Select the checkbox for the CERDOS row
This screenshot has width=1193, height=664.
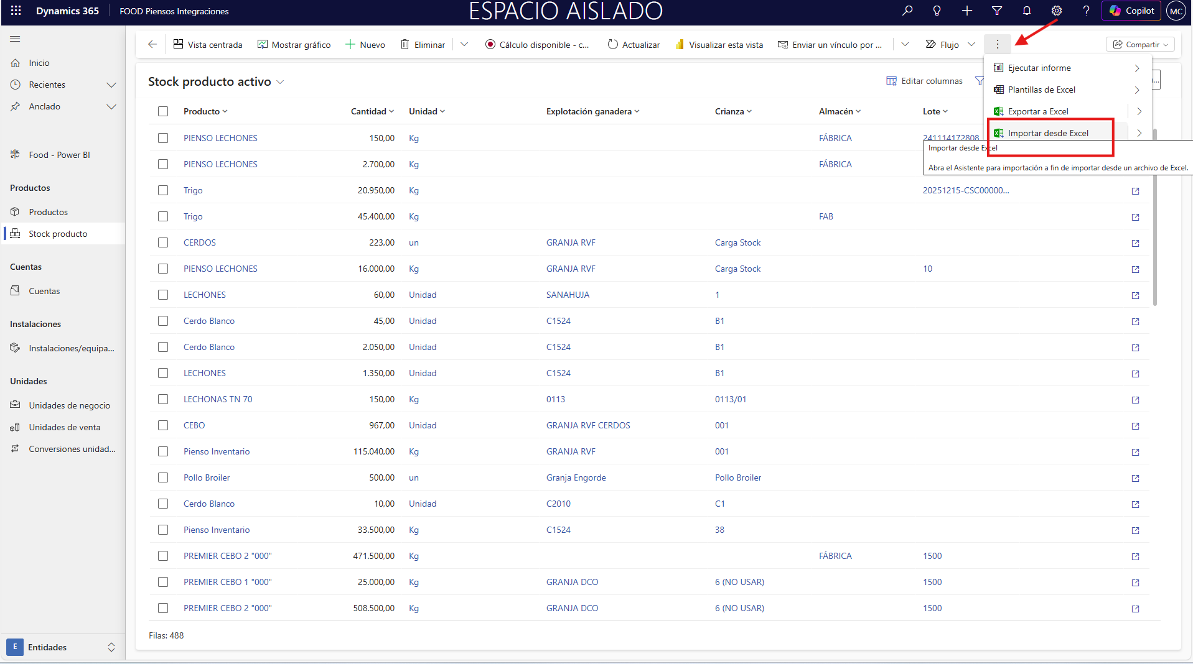[x=163, y=242]
